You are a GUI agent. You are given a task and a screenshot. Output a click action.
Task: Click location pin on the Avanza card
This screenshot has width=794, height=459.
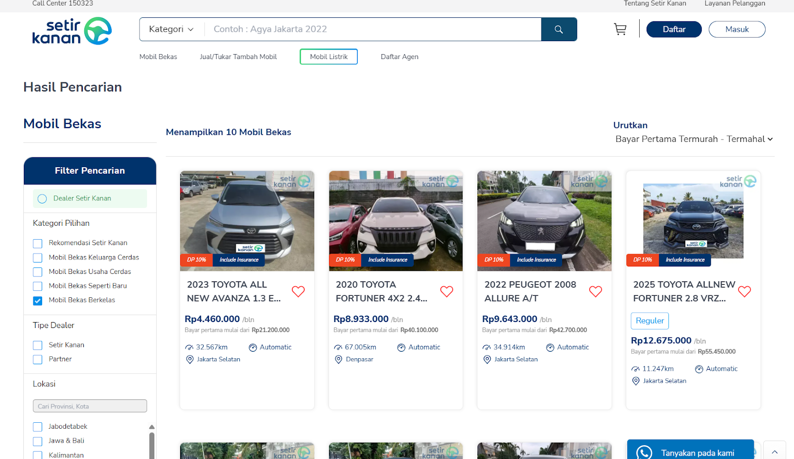pyautogui.click(x=190, y=359)
